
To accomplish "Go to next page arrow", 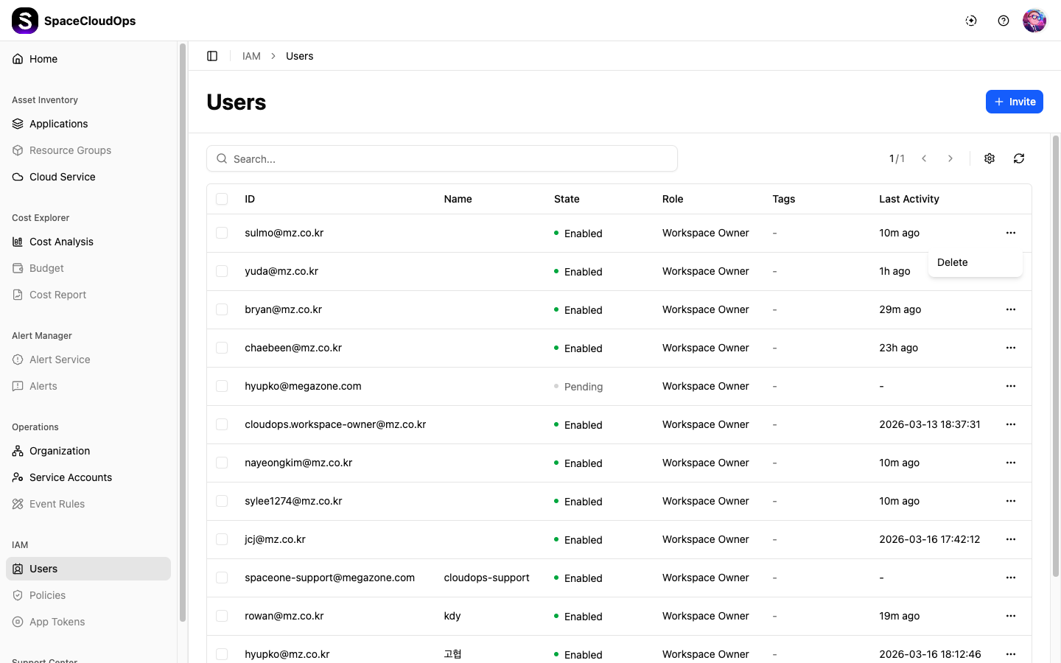I will pyautogui.click(x=950, y=158).
